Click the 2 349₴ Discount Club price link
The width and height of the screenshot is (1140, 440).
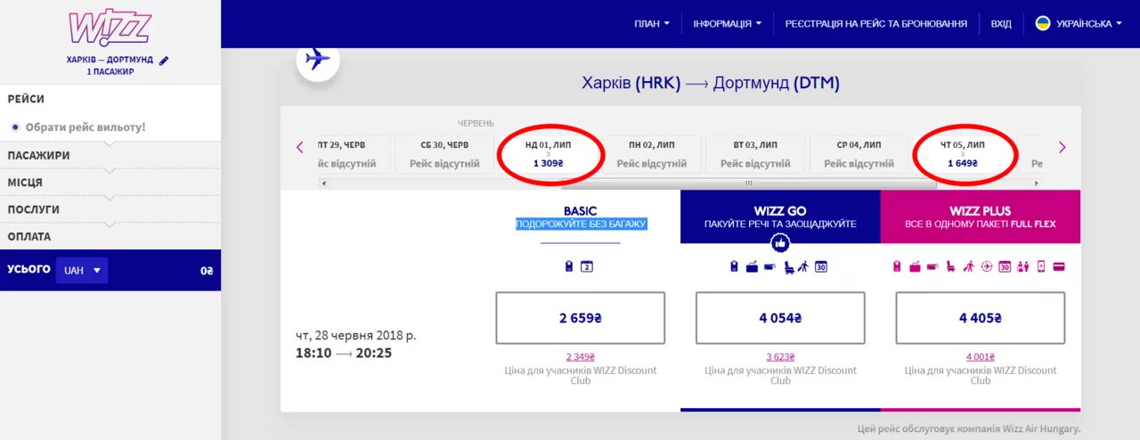coord(580,357)
